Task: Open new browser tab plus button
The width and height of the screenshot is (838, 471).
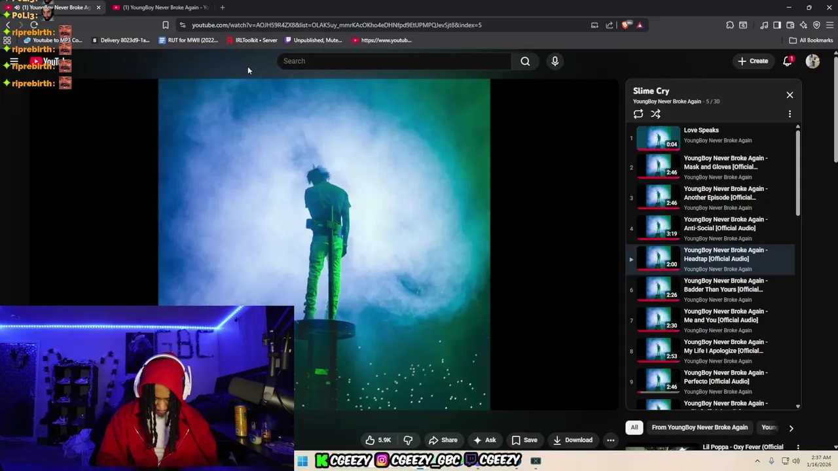Action: point(223,7)
